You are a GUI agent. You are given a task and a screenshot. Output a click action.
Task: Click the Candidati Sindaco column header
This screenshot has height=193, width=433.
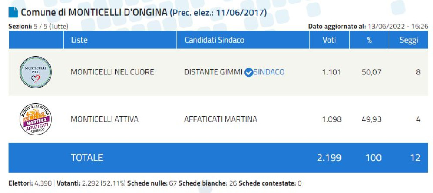[x=214, y=40]
